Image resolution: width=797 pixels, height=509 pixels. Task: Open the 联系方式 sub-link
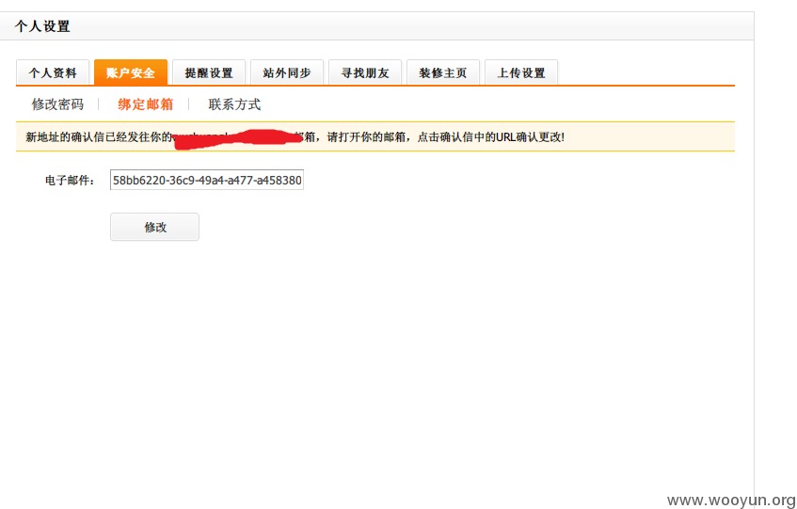[234, 104]
